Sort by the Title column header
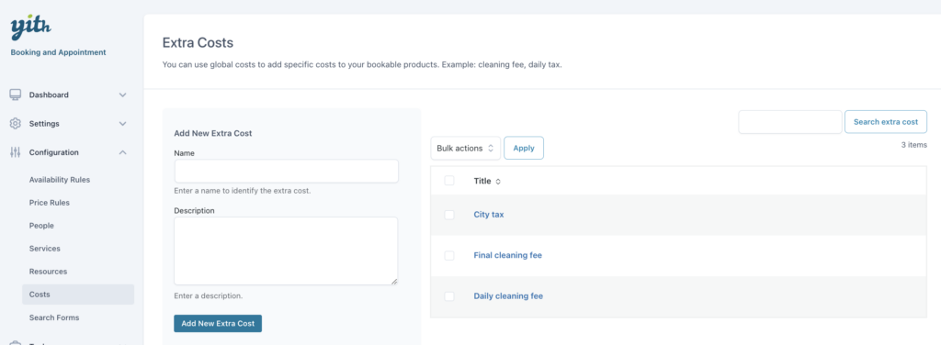Image resolution: width=941 pixels, height=345 pixels. tap(482, 181)
